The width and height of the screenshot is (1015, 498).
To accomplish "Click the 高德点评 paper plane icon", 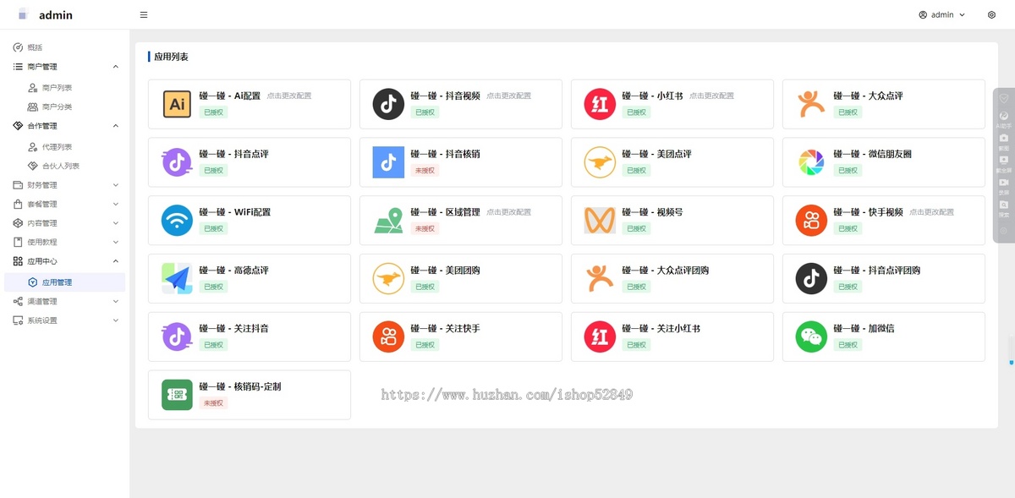I will point(177,278).
